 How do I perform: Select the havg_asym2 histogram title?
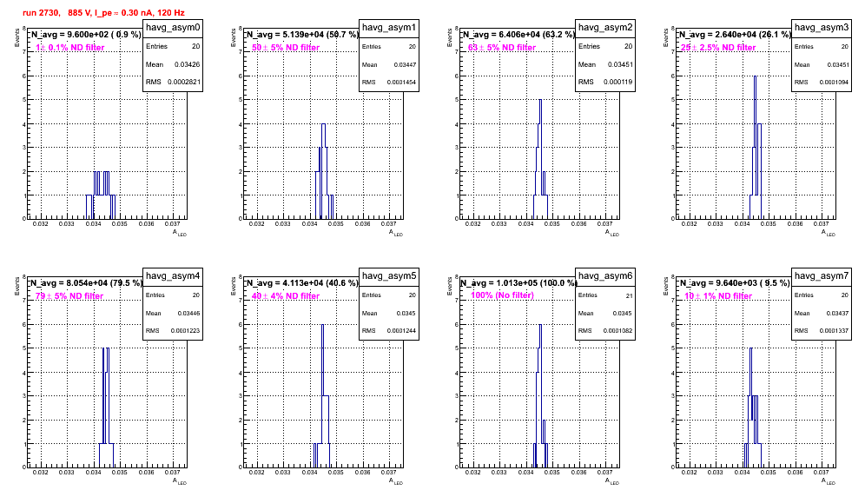tap(605, 28)
